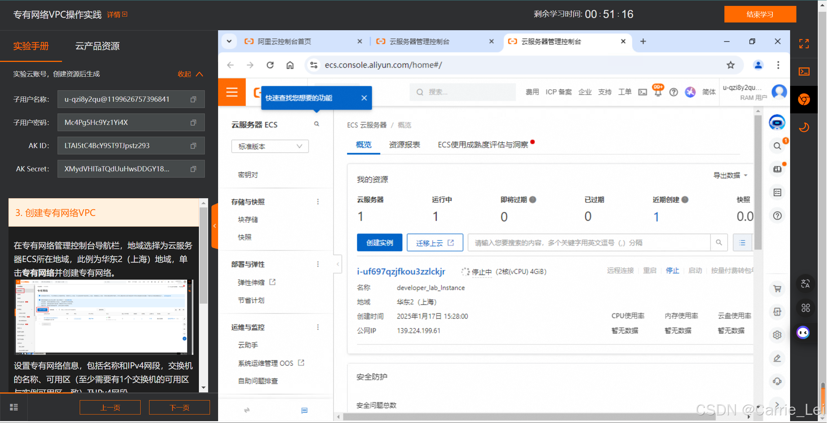The height and width of the screenshot is (423, 827).
Task: Toggle the list view button next to search
Action: pos(742,243)
